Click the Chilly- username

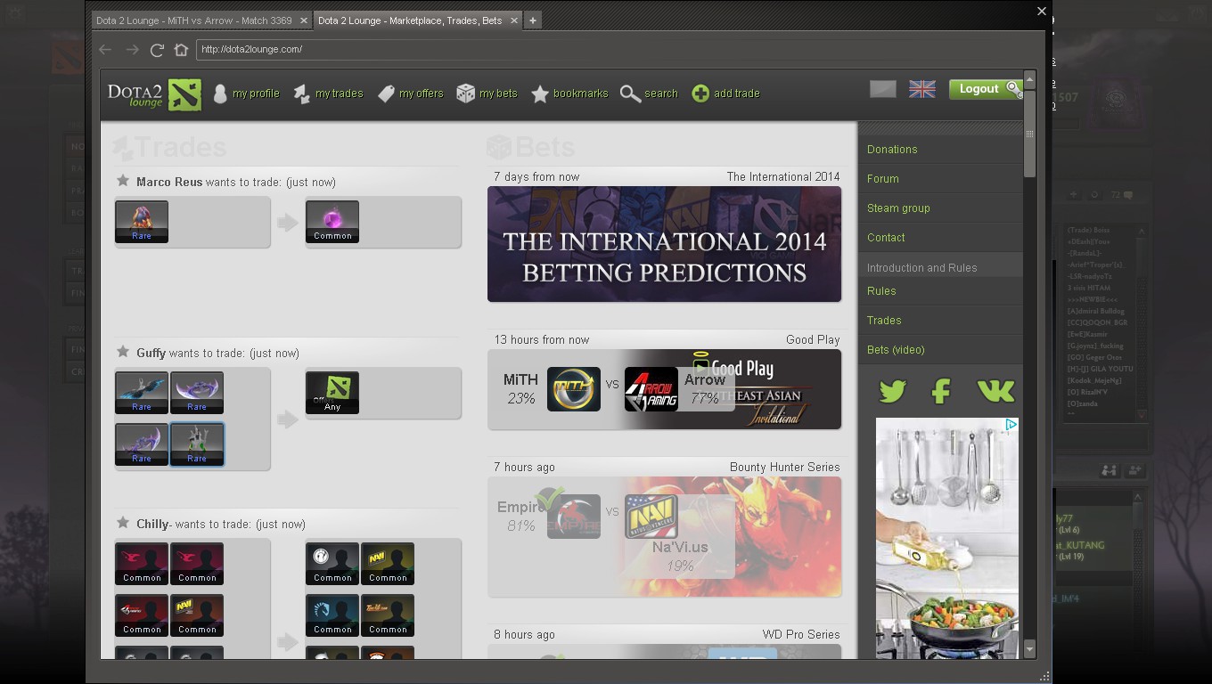pyautogui.click(x=155, y=524)
